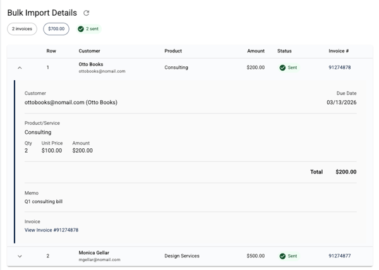
Task: Click the Invoice # column header
Action: click(x=339, y=51)
